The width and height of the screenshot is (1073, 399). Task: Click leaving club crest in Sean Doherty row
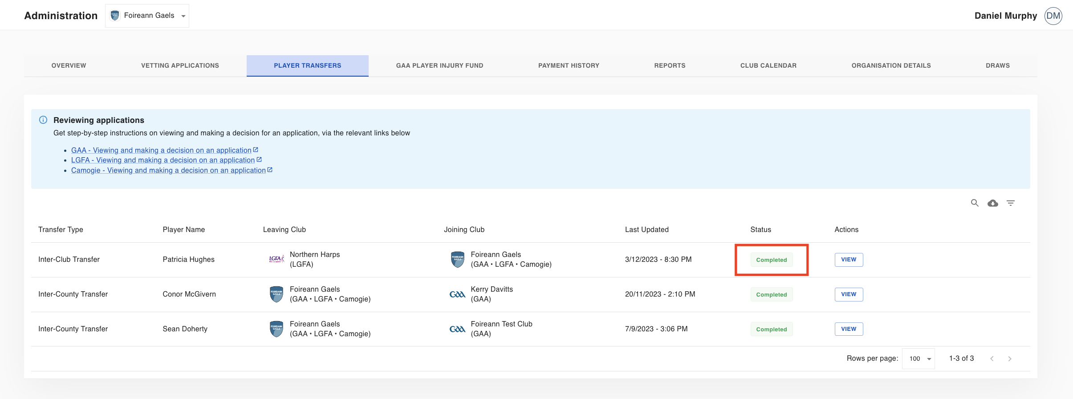click(x=276, y=329)
